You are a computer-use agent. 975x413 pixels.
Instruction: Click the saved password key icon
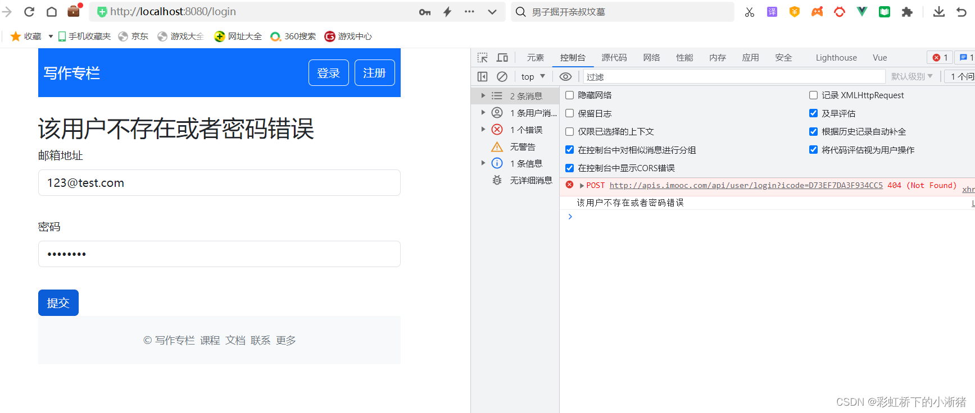(425, 12)
